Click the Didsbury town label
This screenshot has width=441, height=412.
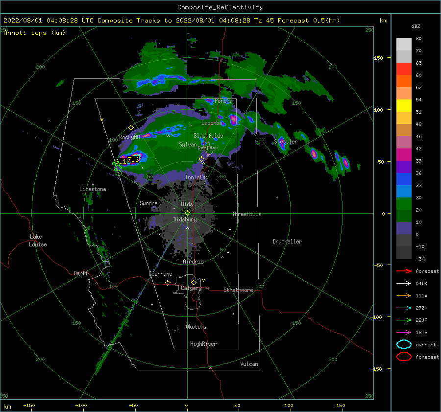click(185, 219)
